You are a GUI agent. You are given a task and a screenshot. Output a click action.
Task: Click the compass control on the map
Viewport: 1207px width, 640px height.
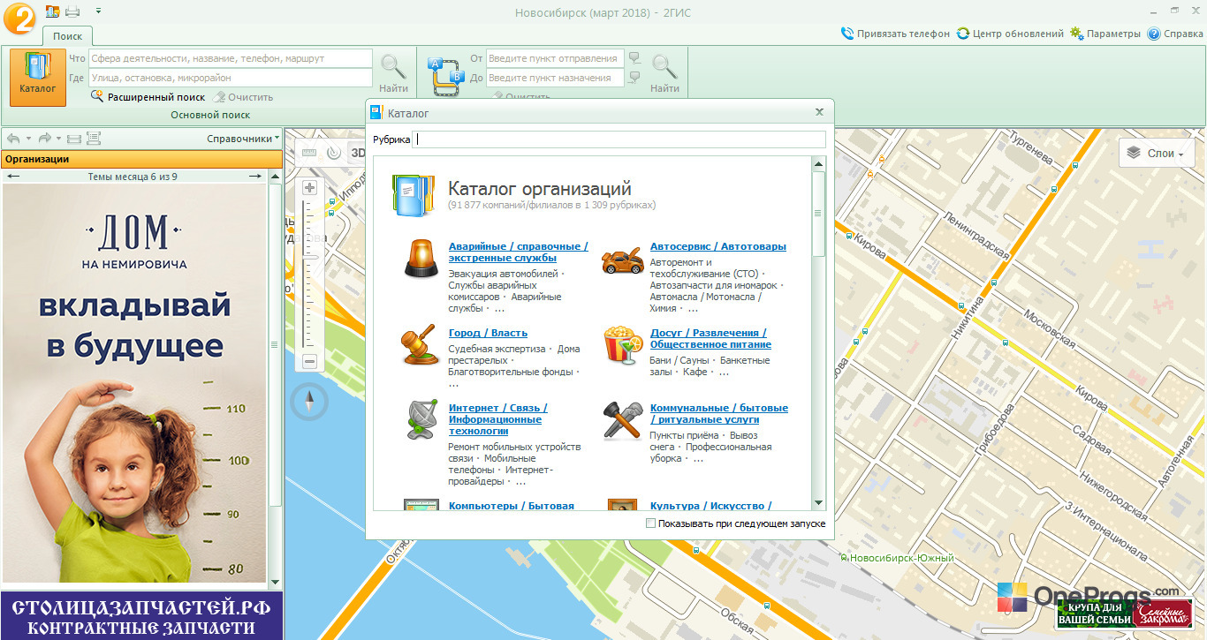click(310, 402)
